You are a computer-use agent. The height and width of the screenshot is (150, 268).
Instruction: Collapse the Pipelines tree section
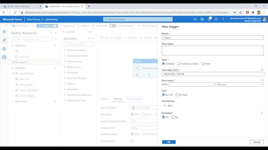13,45
